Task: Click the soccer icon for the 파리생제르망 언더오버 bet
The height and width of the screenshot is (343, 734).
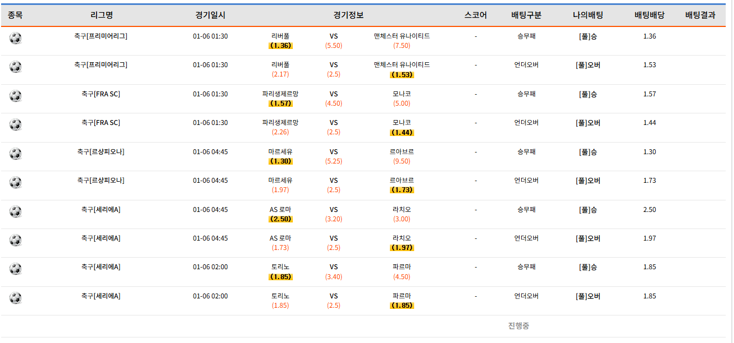Action: tap(15, 124)
